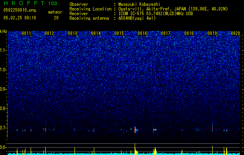This screenshot has height=155, width=244.
Task: Click the meteor echo between 0816 and 0817
Action: point(155,129)
